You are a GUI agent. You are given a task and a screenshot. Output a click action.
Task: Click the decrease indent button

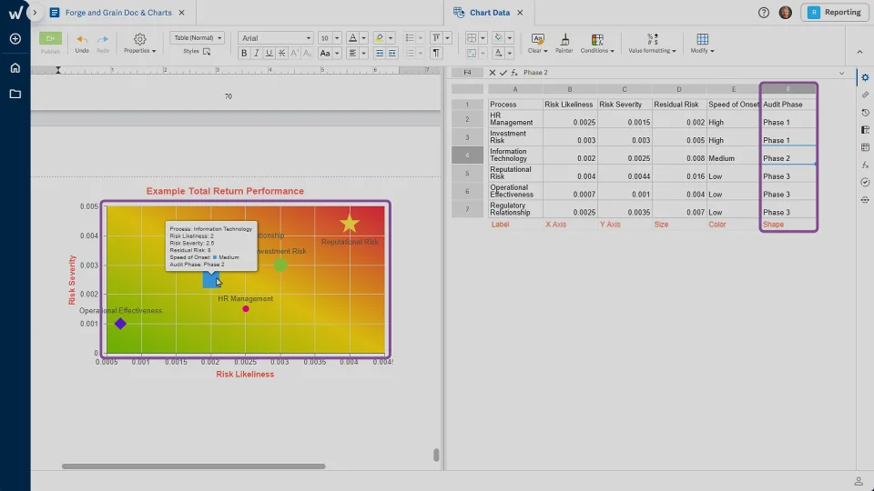(380, 53)
